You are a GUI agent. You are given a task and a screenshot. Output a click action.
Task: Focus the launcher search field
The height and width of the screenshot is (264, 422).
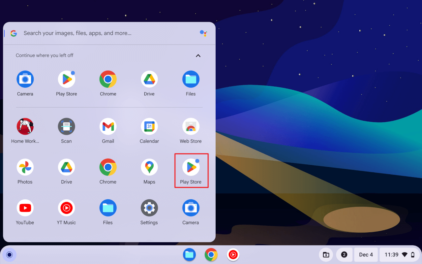click(109, 33)
